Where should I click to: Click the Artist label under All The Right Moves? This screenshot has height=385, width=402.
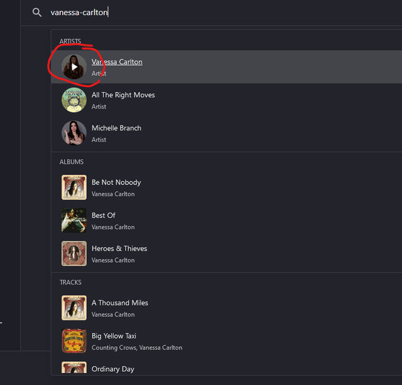99,107
